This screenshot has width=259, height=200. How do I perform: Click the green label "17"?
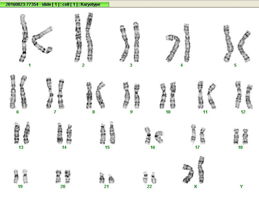[x=197, y=147]
